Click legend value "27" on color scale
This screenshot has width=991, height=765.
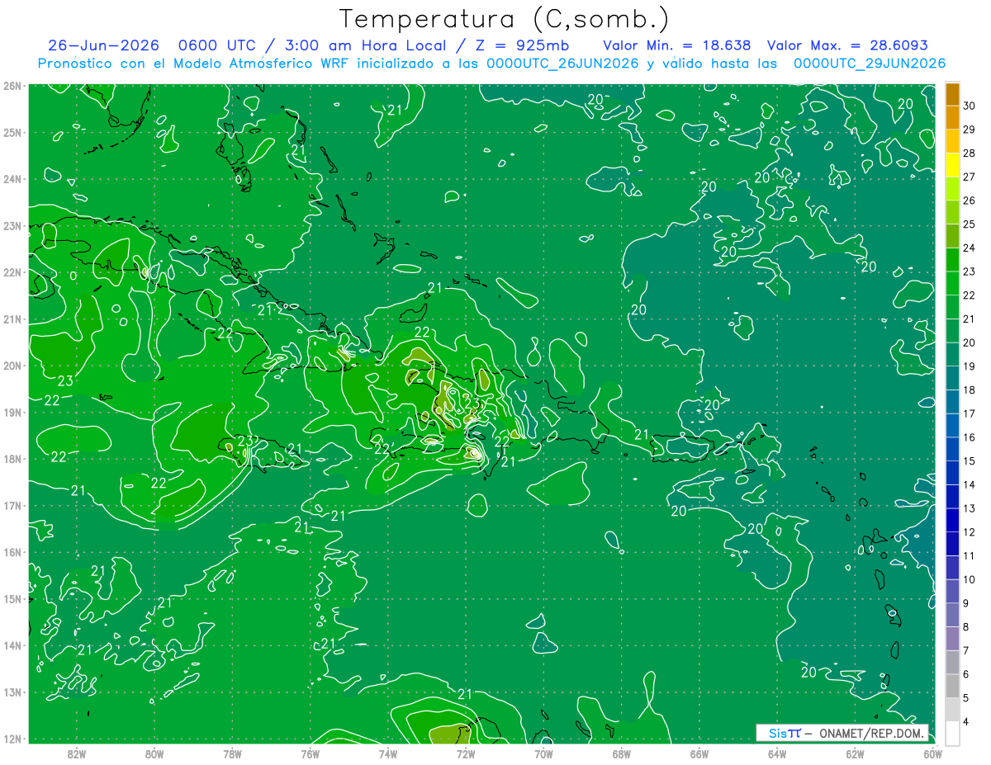(x=970, y=177)
